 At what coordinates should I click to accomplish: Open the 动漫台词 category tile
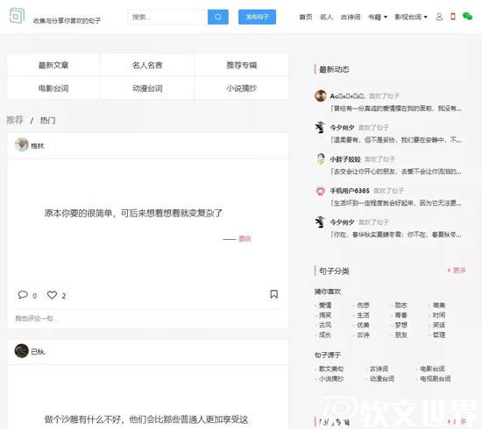click(147, 88)
